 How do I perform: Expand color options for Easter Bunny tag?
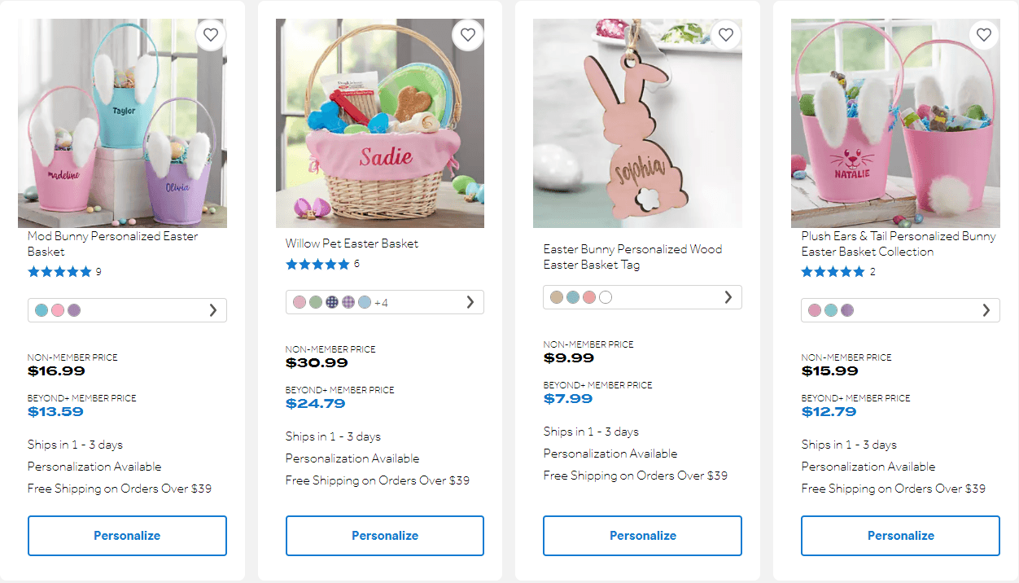pos(728,297)
